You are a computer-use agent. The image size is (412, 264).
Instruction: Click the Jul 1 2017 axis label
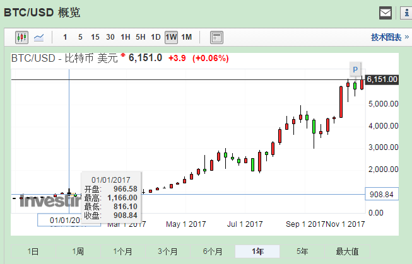tap(245, 224)
